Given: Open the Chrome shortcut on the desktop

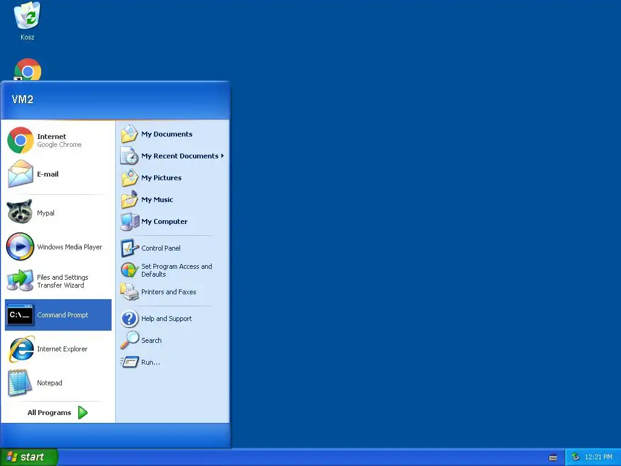Looking at the screenshot, I should coord(28,70).
